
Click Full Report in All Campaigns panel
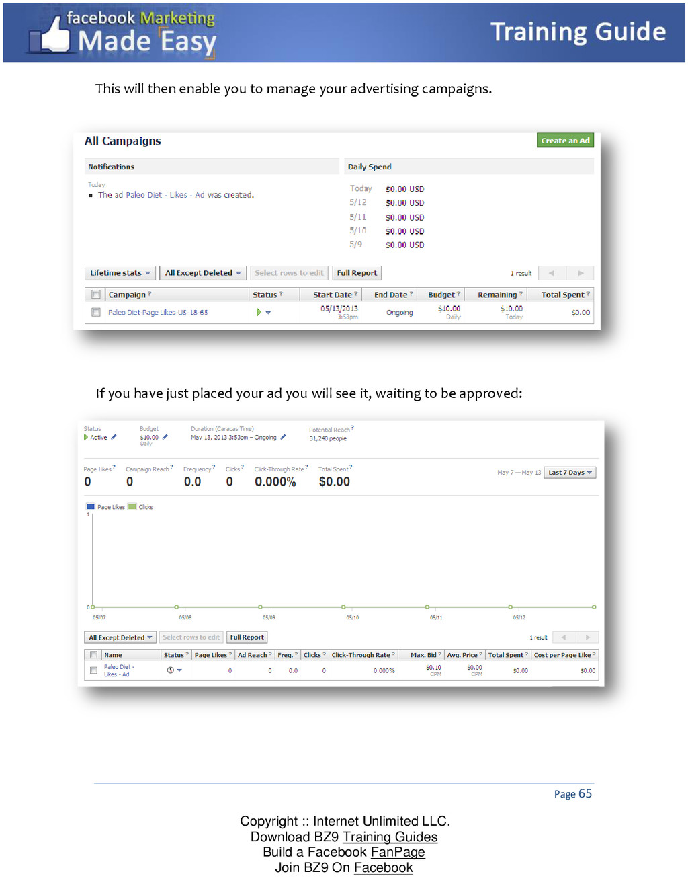[357, 273]
